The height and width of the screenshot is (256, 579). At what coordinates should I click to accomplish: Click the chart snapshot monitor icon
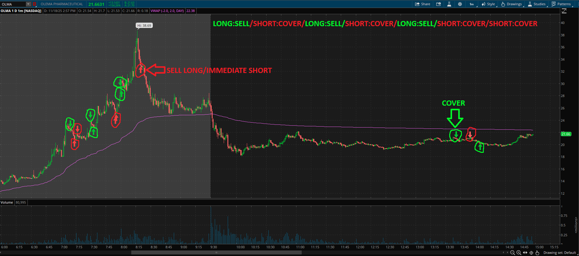point(439,4)
